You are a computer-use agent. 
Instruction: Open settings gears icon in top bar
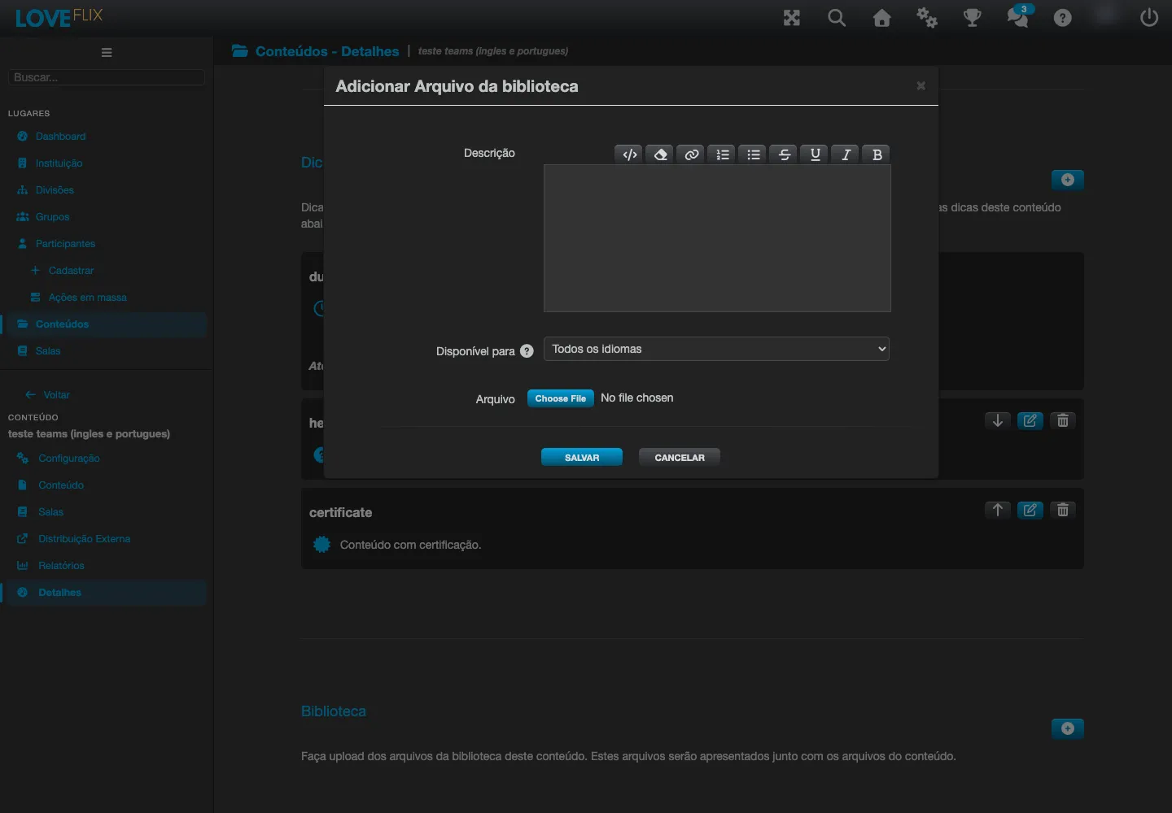pyautogui.click(x=927, y=18)
